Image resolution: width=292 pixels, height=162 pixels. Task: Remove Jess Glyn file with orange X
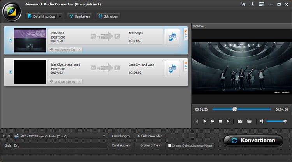186,63
